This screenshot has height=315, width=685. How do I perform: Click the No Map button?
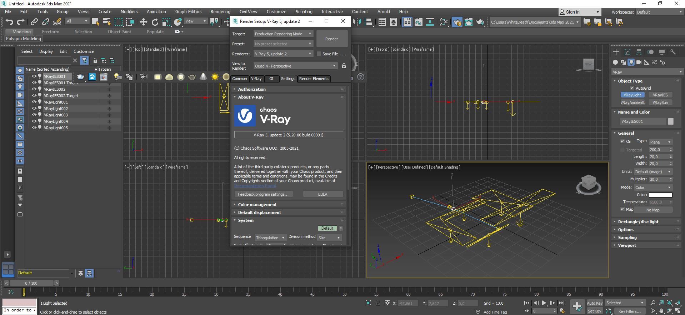coord(653,210)
